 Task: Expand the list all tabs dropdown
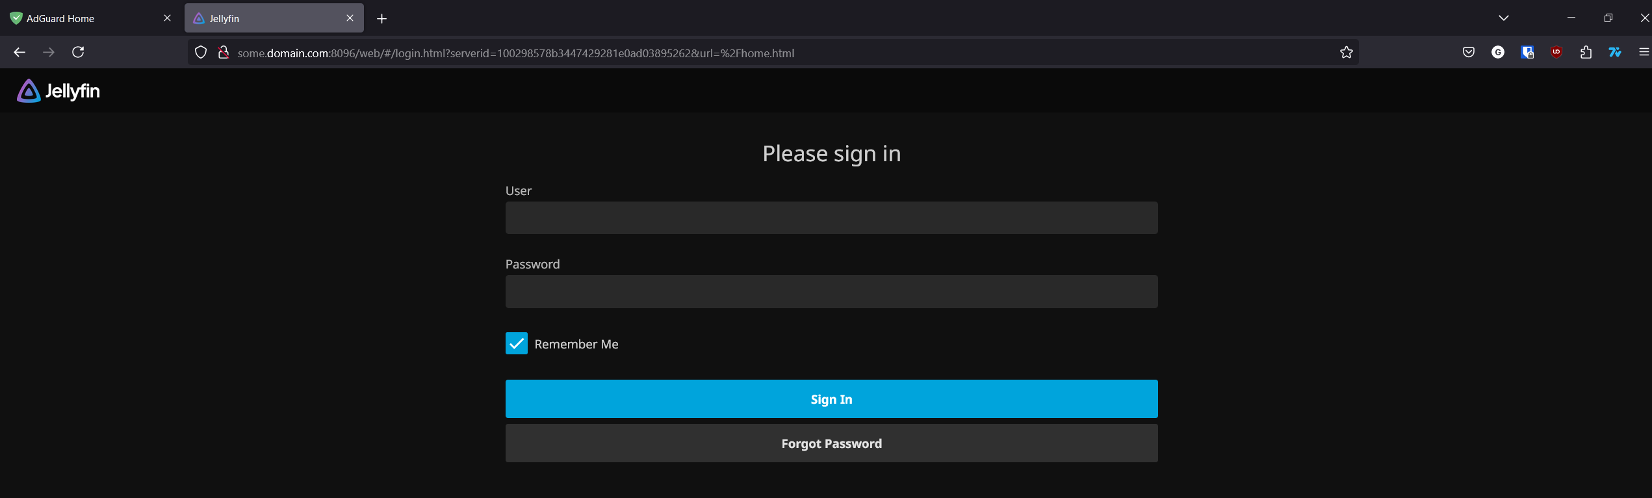coord(1503,18)
